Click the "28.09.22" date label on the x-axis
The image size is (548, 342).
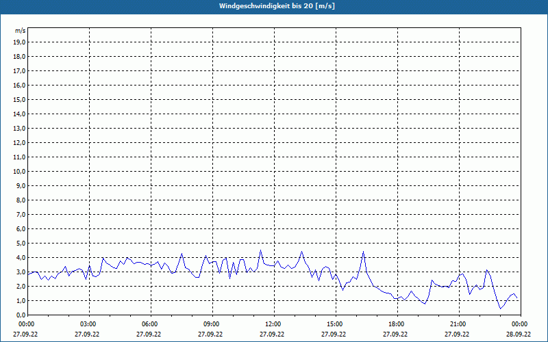pos(519,334)
